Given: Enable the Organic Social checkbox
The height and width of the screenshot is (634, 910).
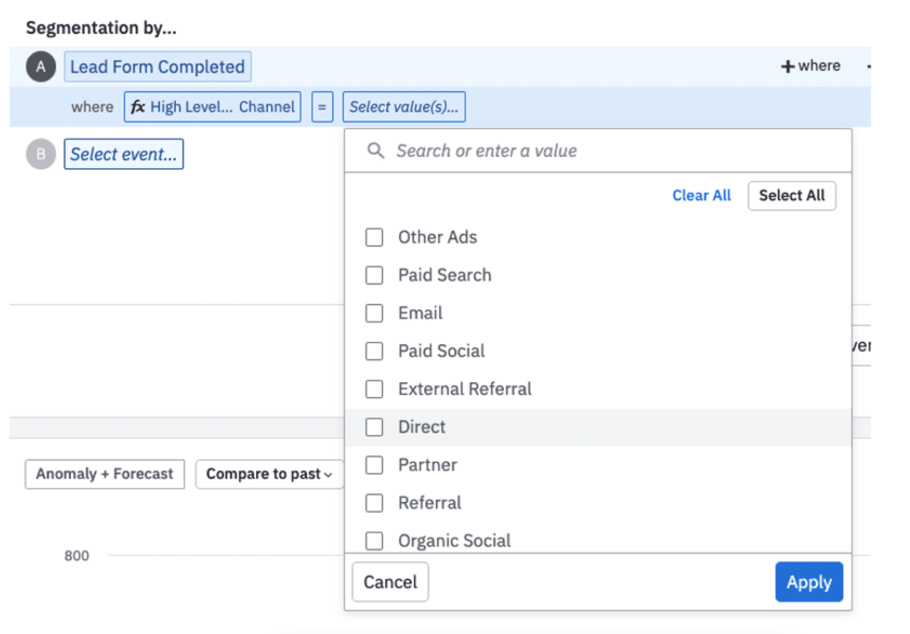Looking at the screenshot, I should click(374, 540).
